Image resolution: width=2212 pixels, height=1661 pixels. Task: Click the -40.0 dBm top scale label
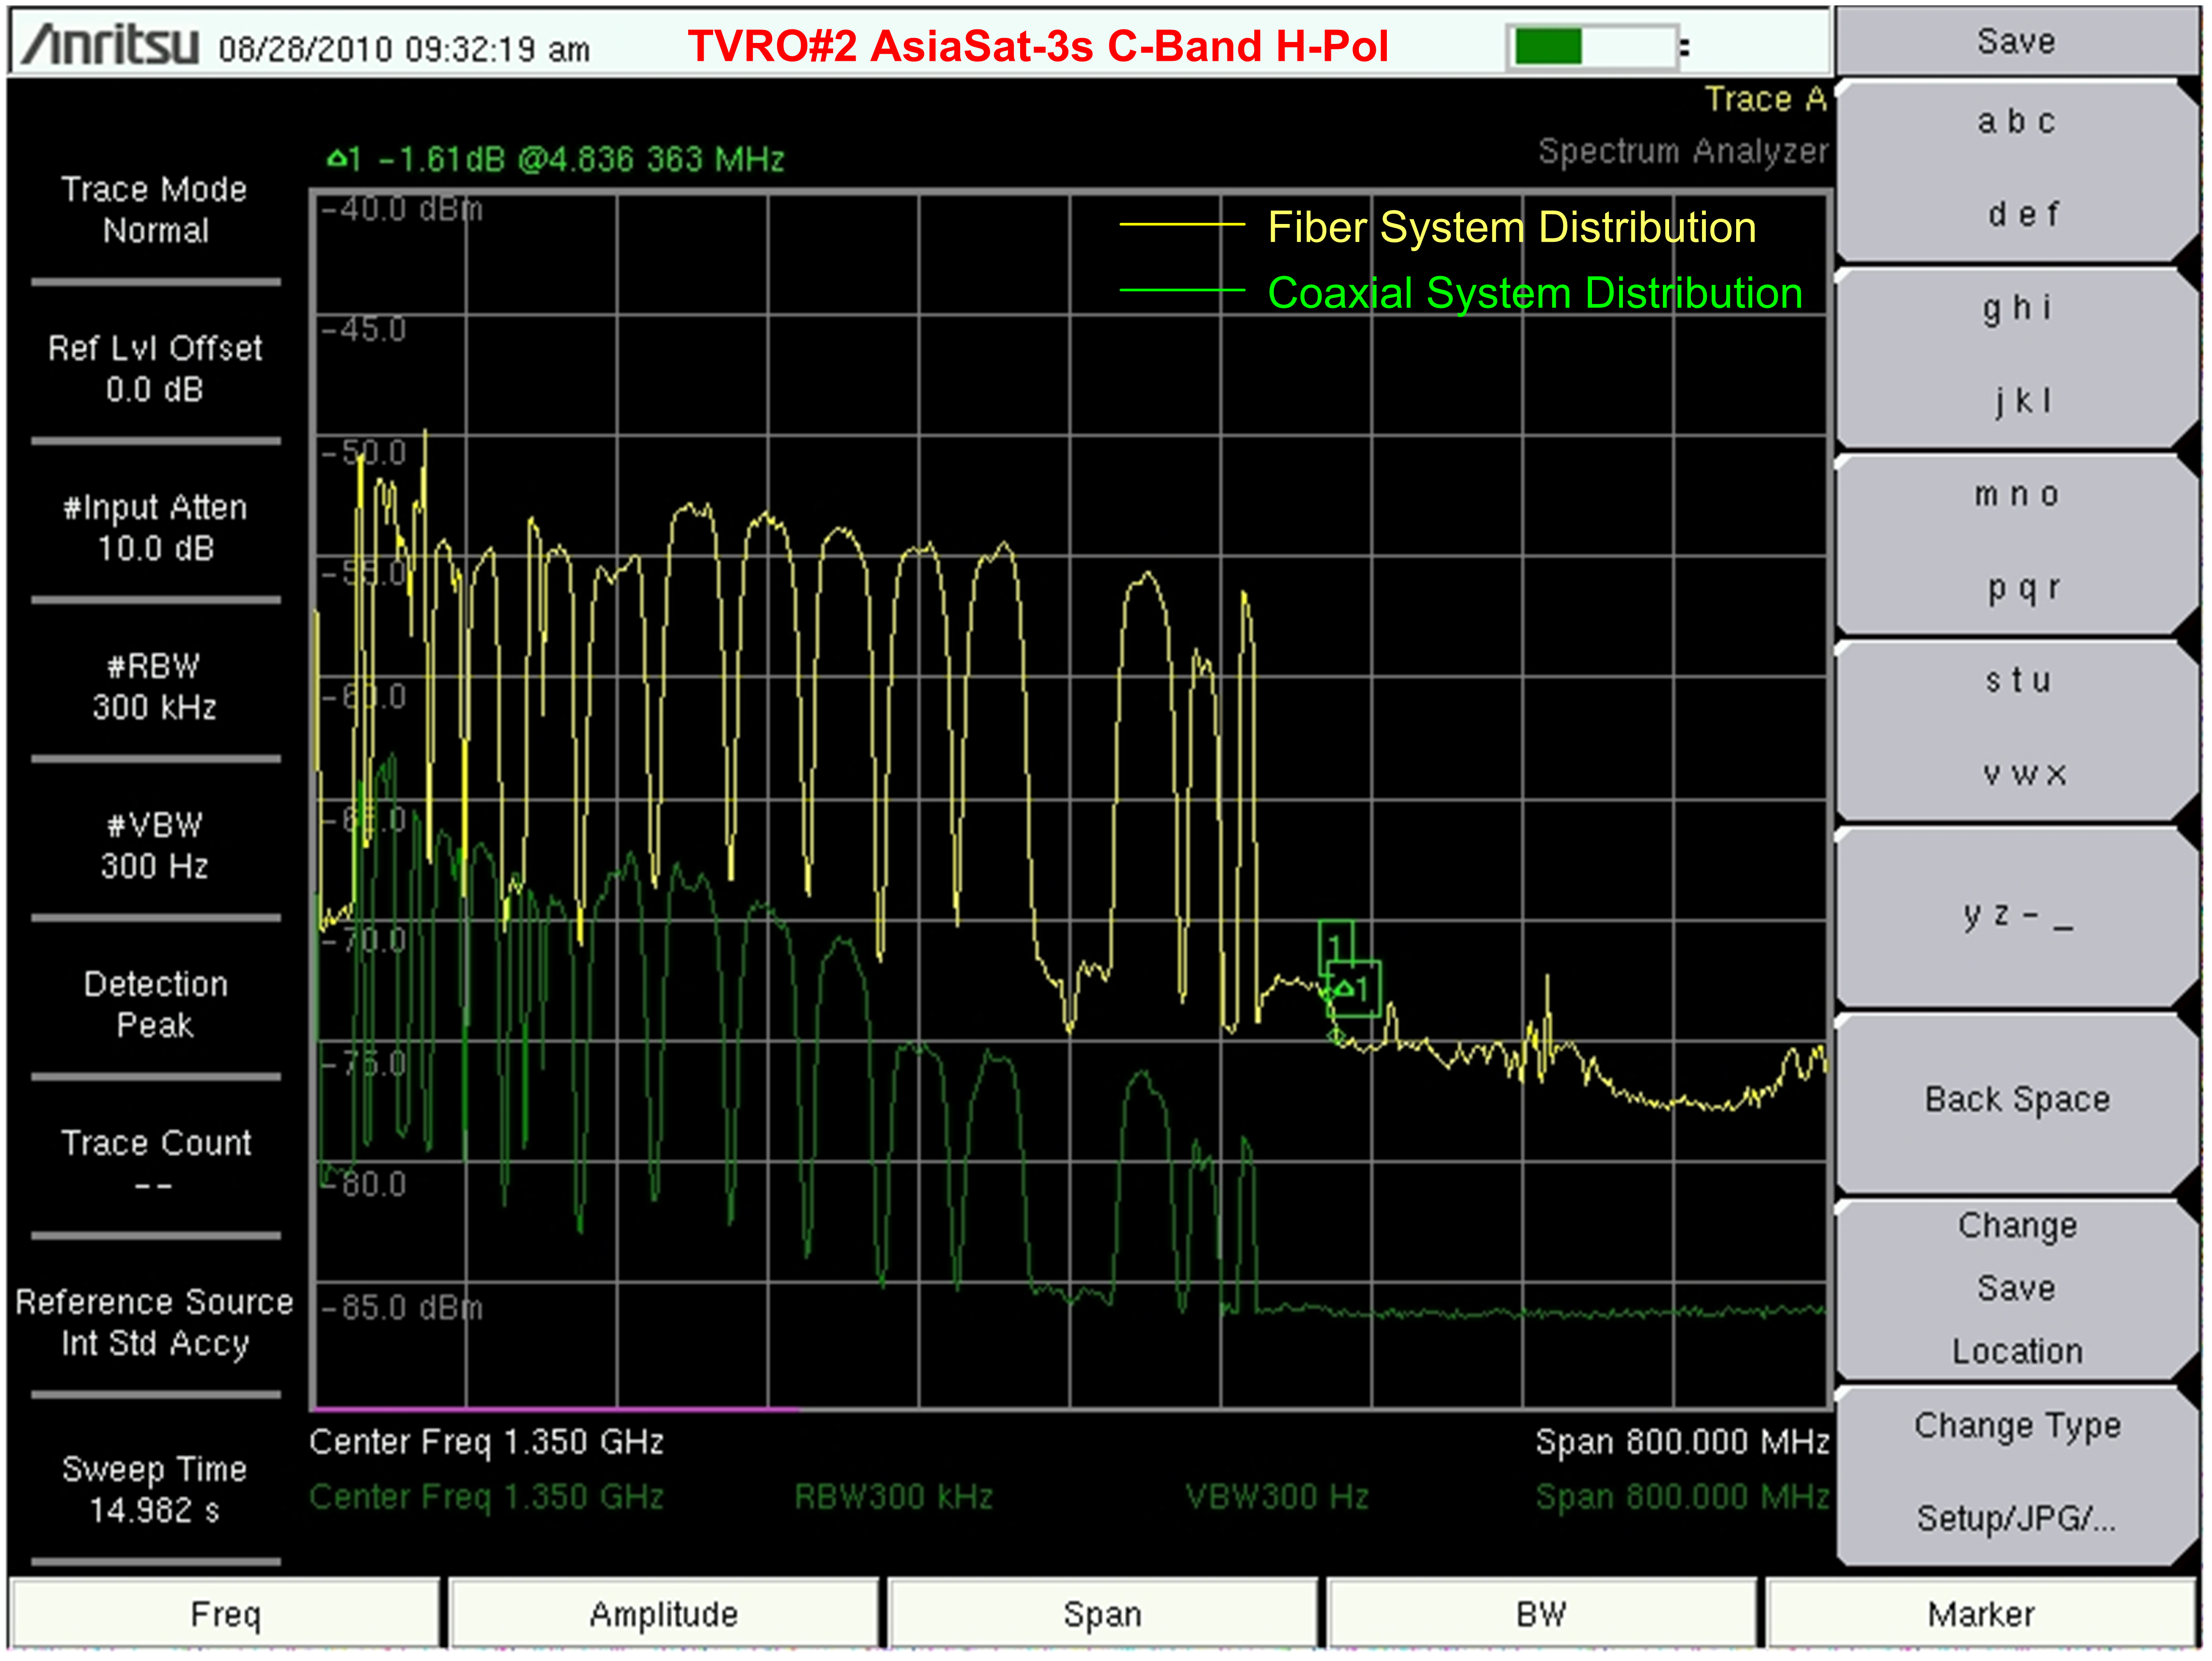401,209
